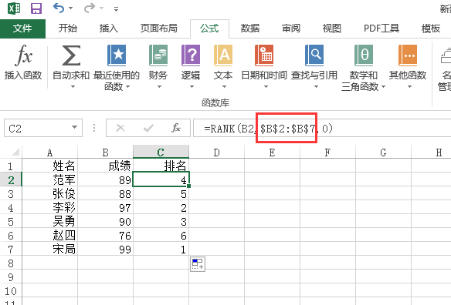Open the PDF工具 tab
The height and width of the screenshot is (305, 451).
381,28
